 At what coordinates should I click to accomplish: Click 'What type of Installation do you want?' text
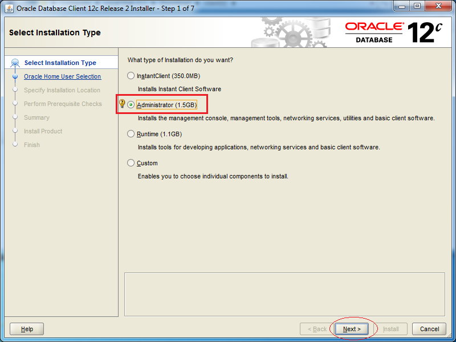180,60
